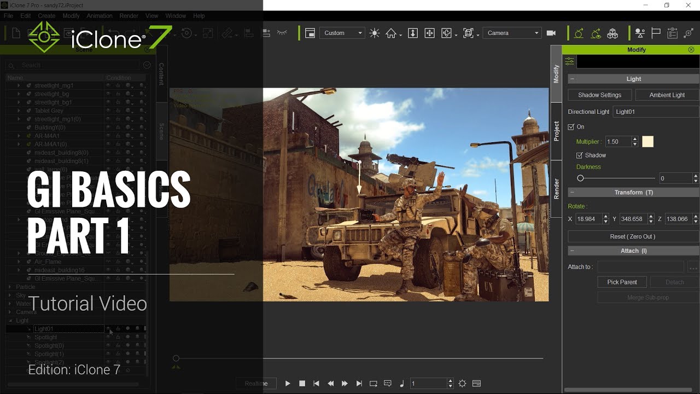The image size is (700, 394).
Task: Toggle the eye icon on the Light01 row
Action: (x=108, y=329)
